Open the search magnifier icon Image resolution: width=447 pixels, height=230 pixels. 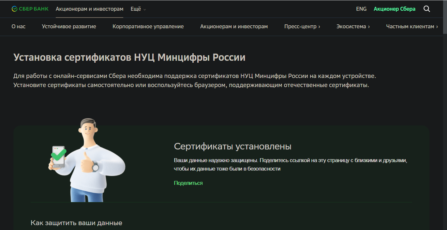(x=426, y=9)
